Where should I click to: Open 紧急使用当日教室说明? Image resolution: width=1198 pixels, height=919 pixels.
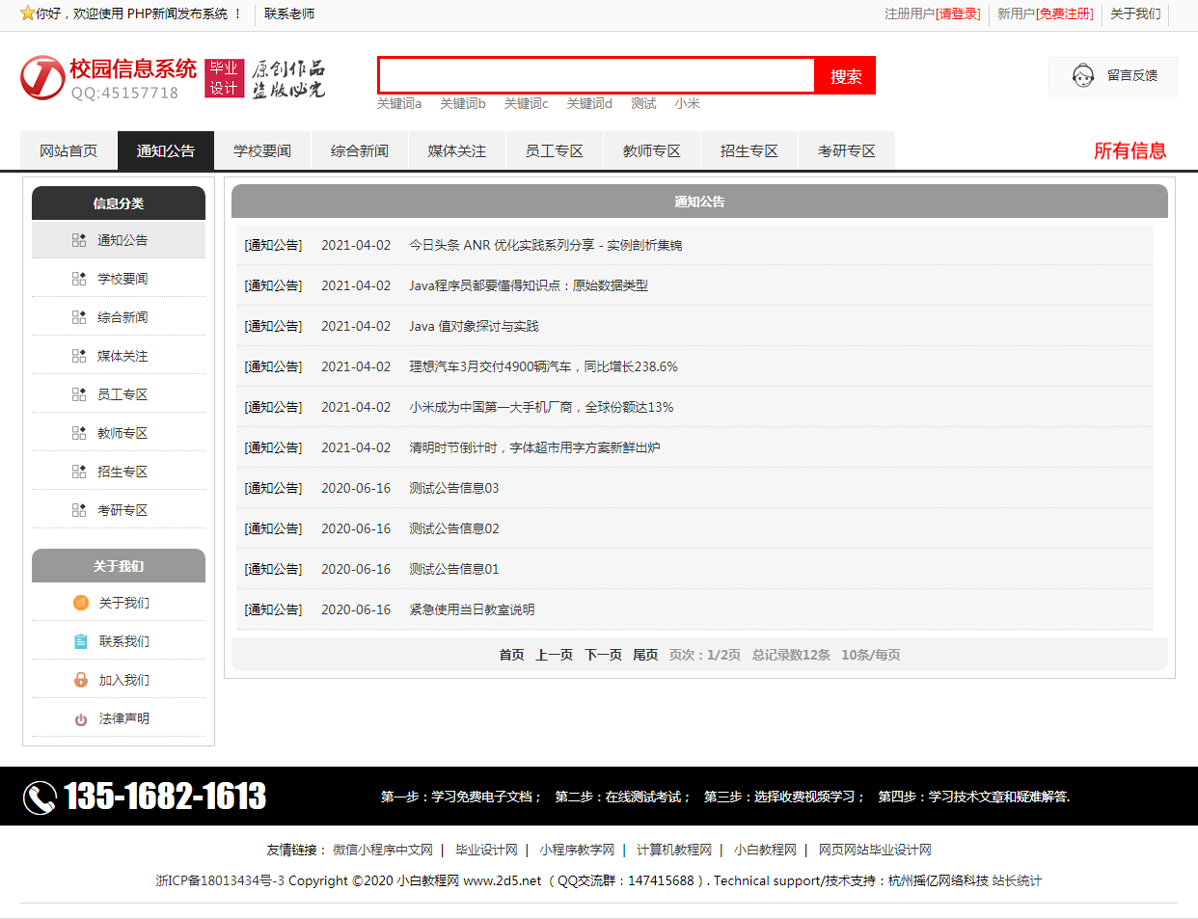472,609
